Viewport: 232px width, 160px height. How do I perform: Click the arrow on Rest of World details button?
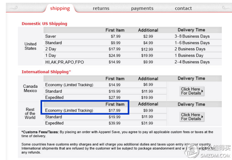[202, 117]
